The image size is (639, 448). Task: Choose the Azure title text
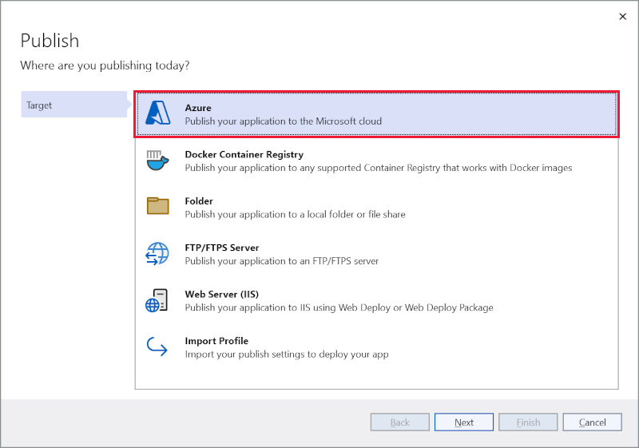coord(198,108)
